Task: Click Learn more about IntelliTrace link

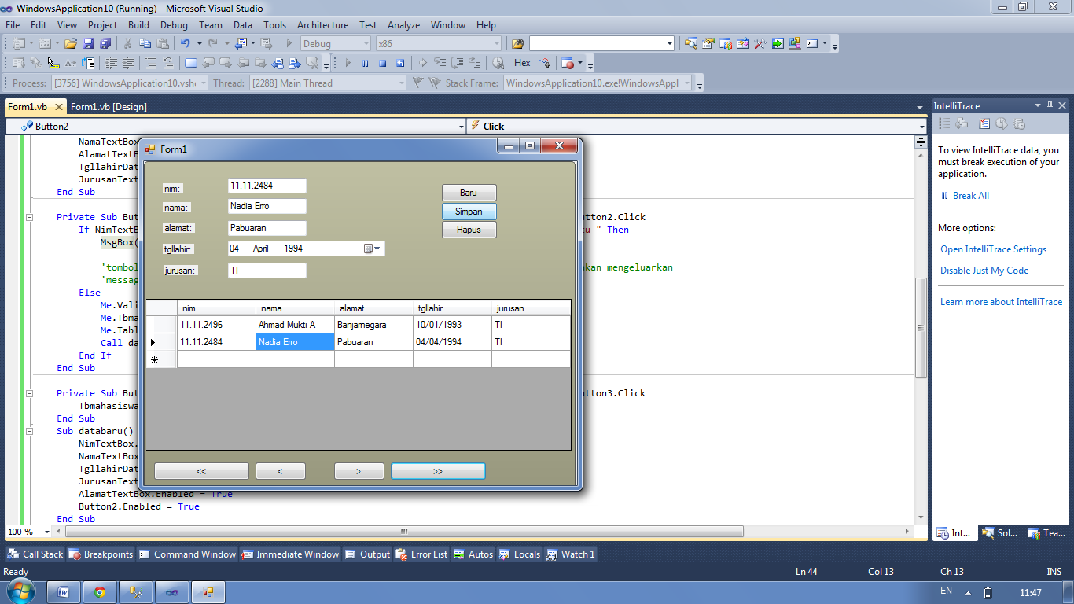Action: [1001, 302]
